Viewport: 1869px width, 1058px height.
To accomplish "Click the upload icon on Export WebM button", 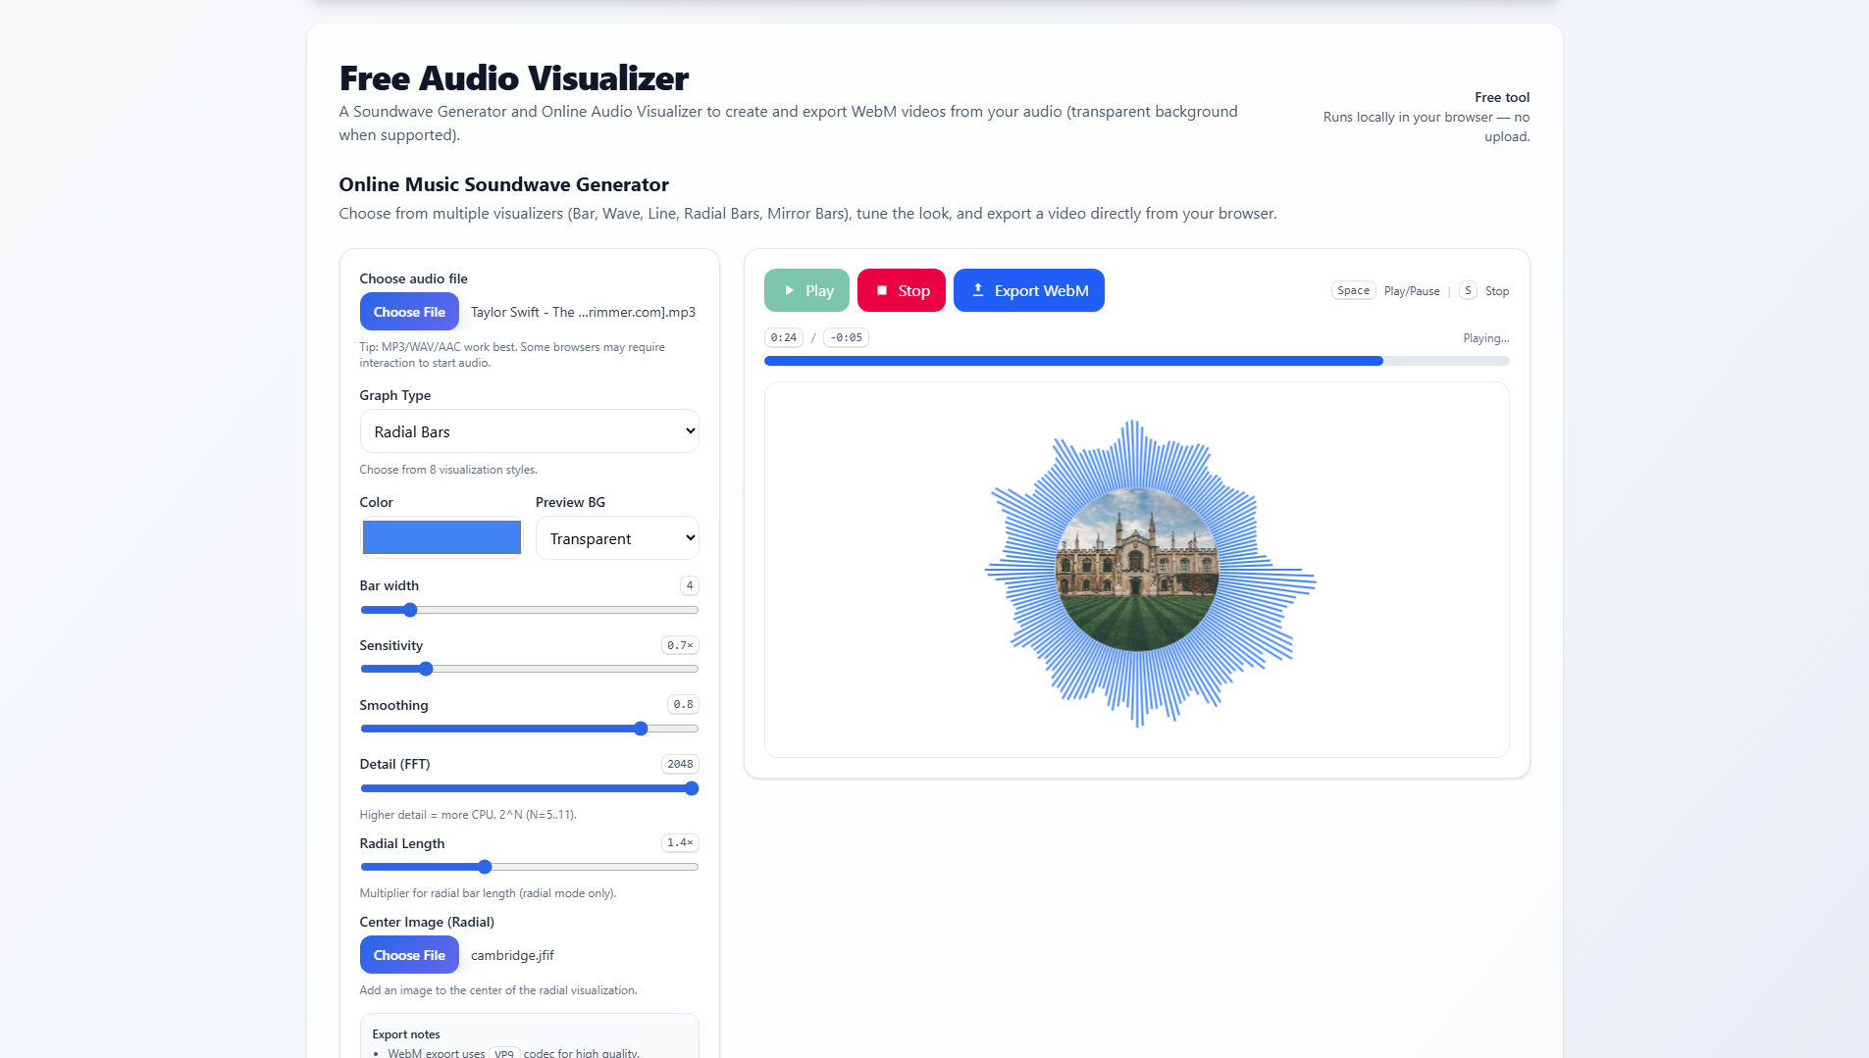I will tap(978, 289).
